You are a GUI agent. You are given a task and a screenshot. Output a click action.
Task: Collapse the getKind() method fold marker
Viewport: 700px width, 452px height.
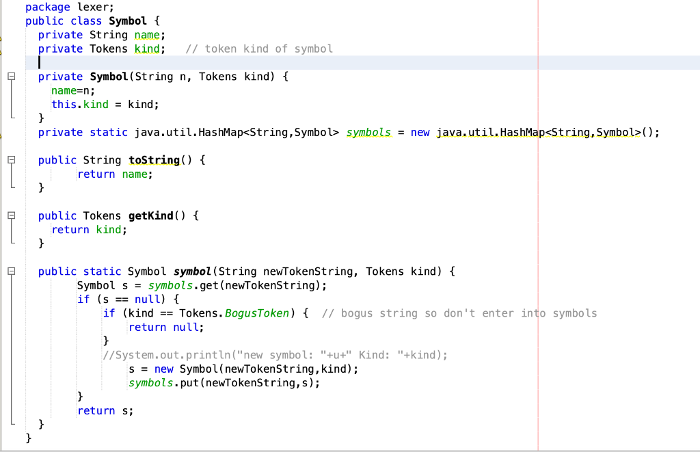[x=12, y=215]
